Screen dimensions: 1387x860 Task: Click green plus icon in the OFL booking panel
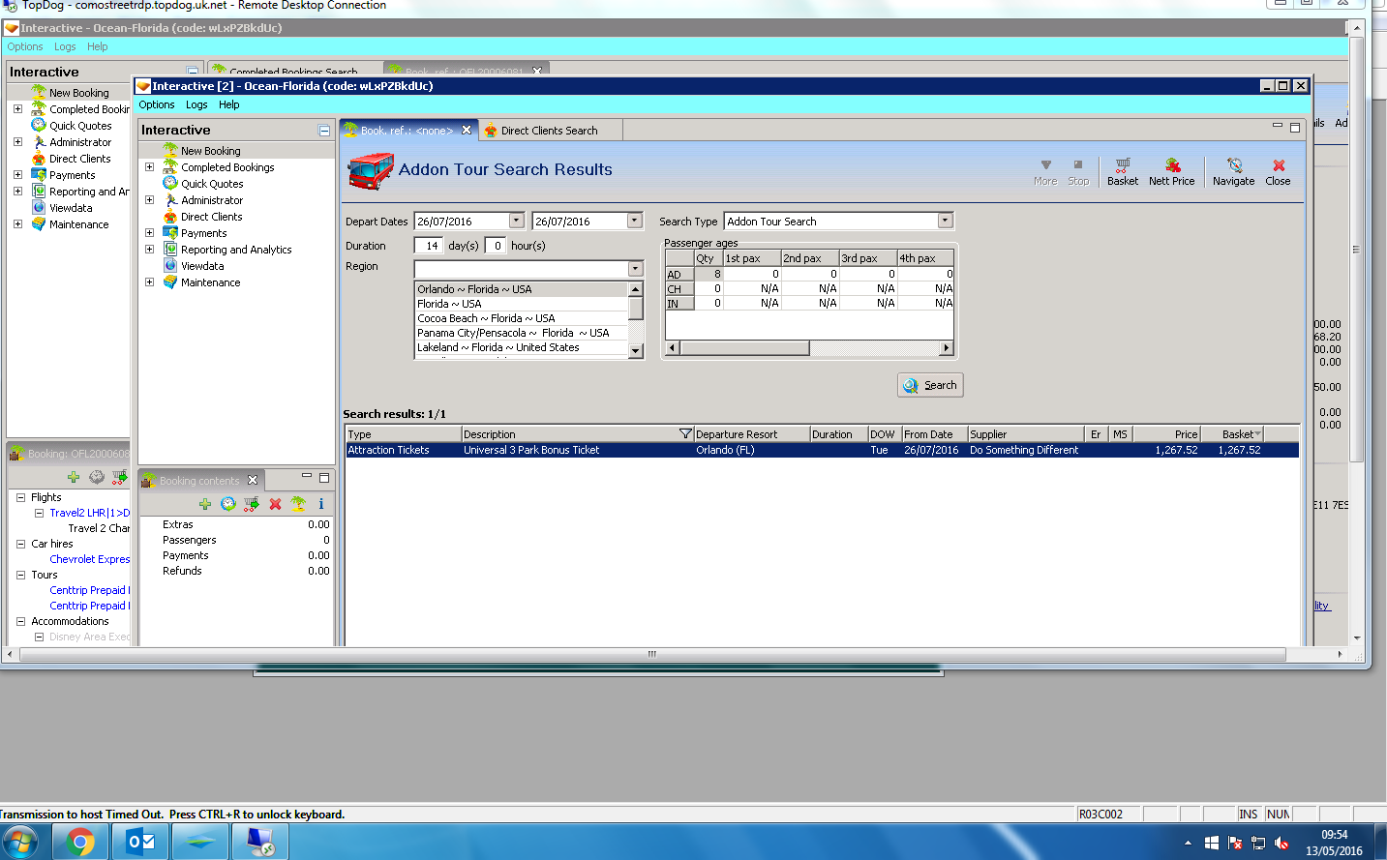[74, 477]
